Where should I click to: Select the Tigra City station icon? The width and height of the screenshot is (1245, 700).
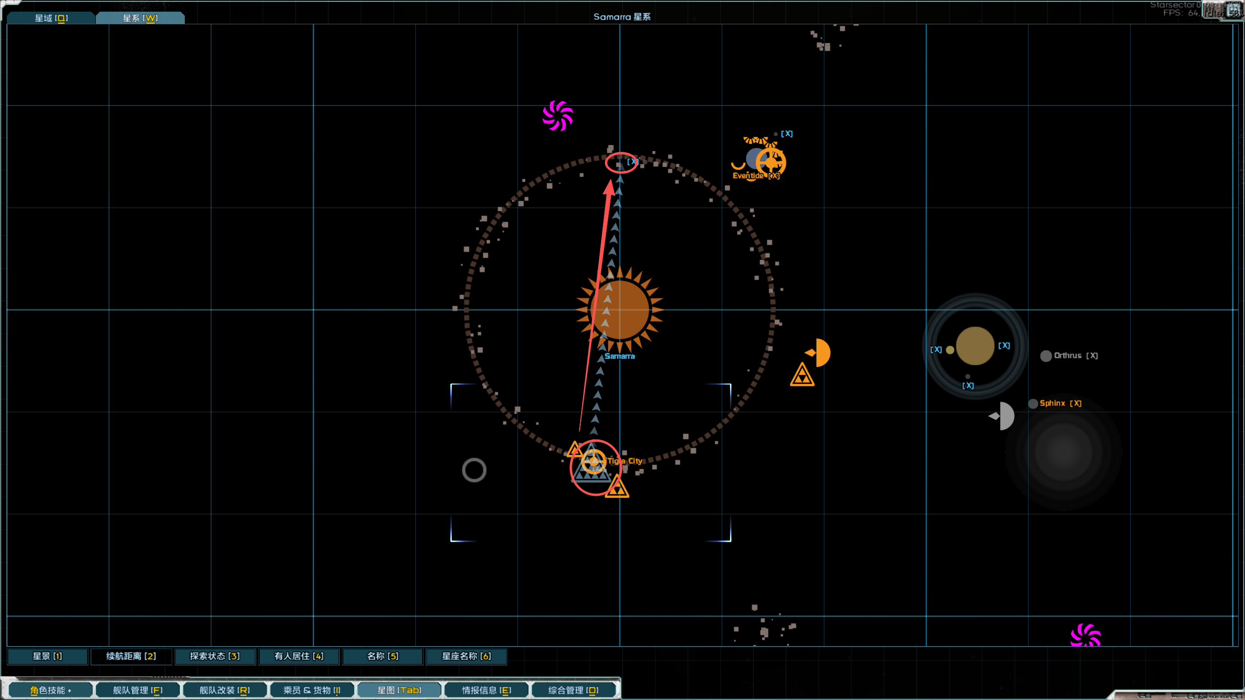click(593, 462)
